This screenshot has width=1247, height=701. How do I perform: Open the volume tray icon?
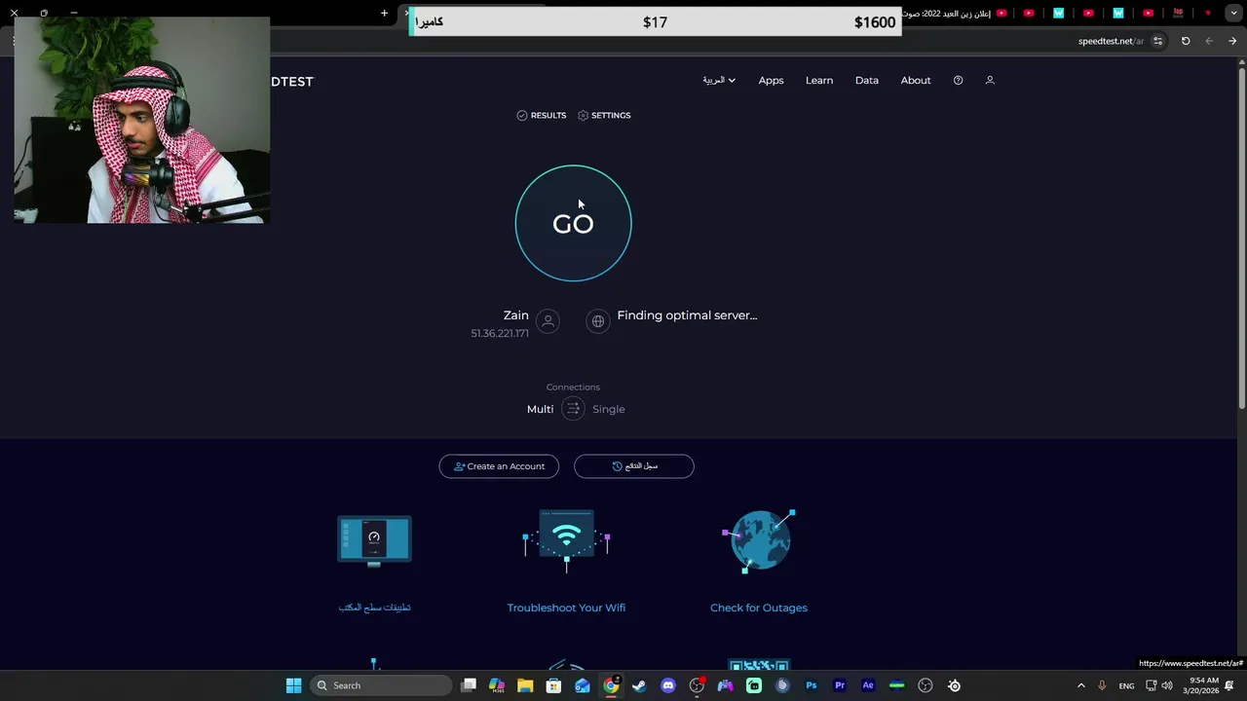1167,685
